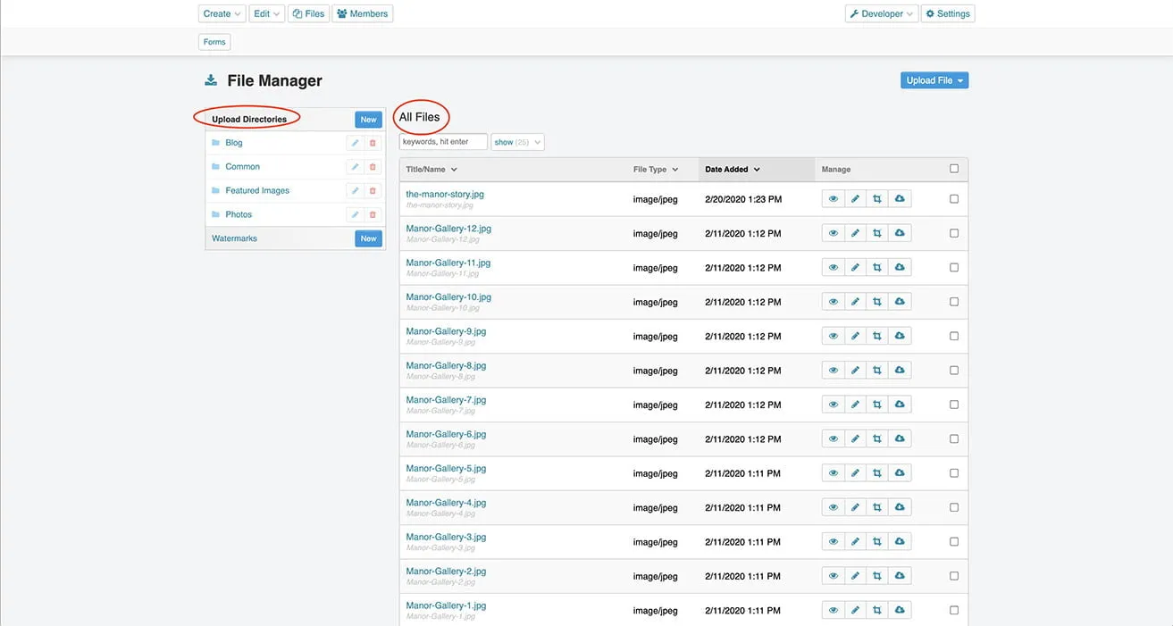Tick the select-all checkbox in table header
This screenshot has height=626, width=1173.
(x=954, y=169)
